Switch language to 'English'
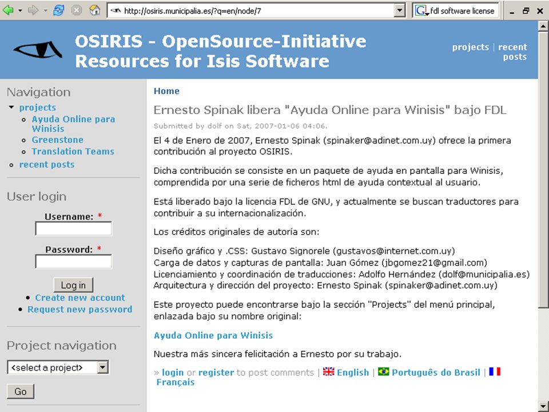This screenshot has height=412, width=549. point(353,373)
